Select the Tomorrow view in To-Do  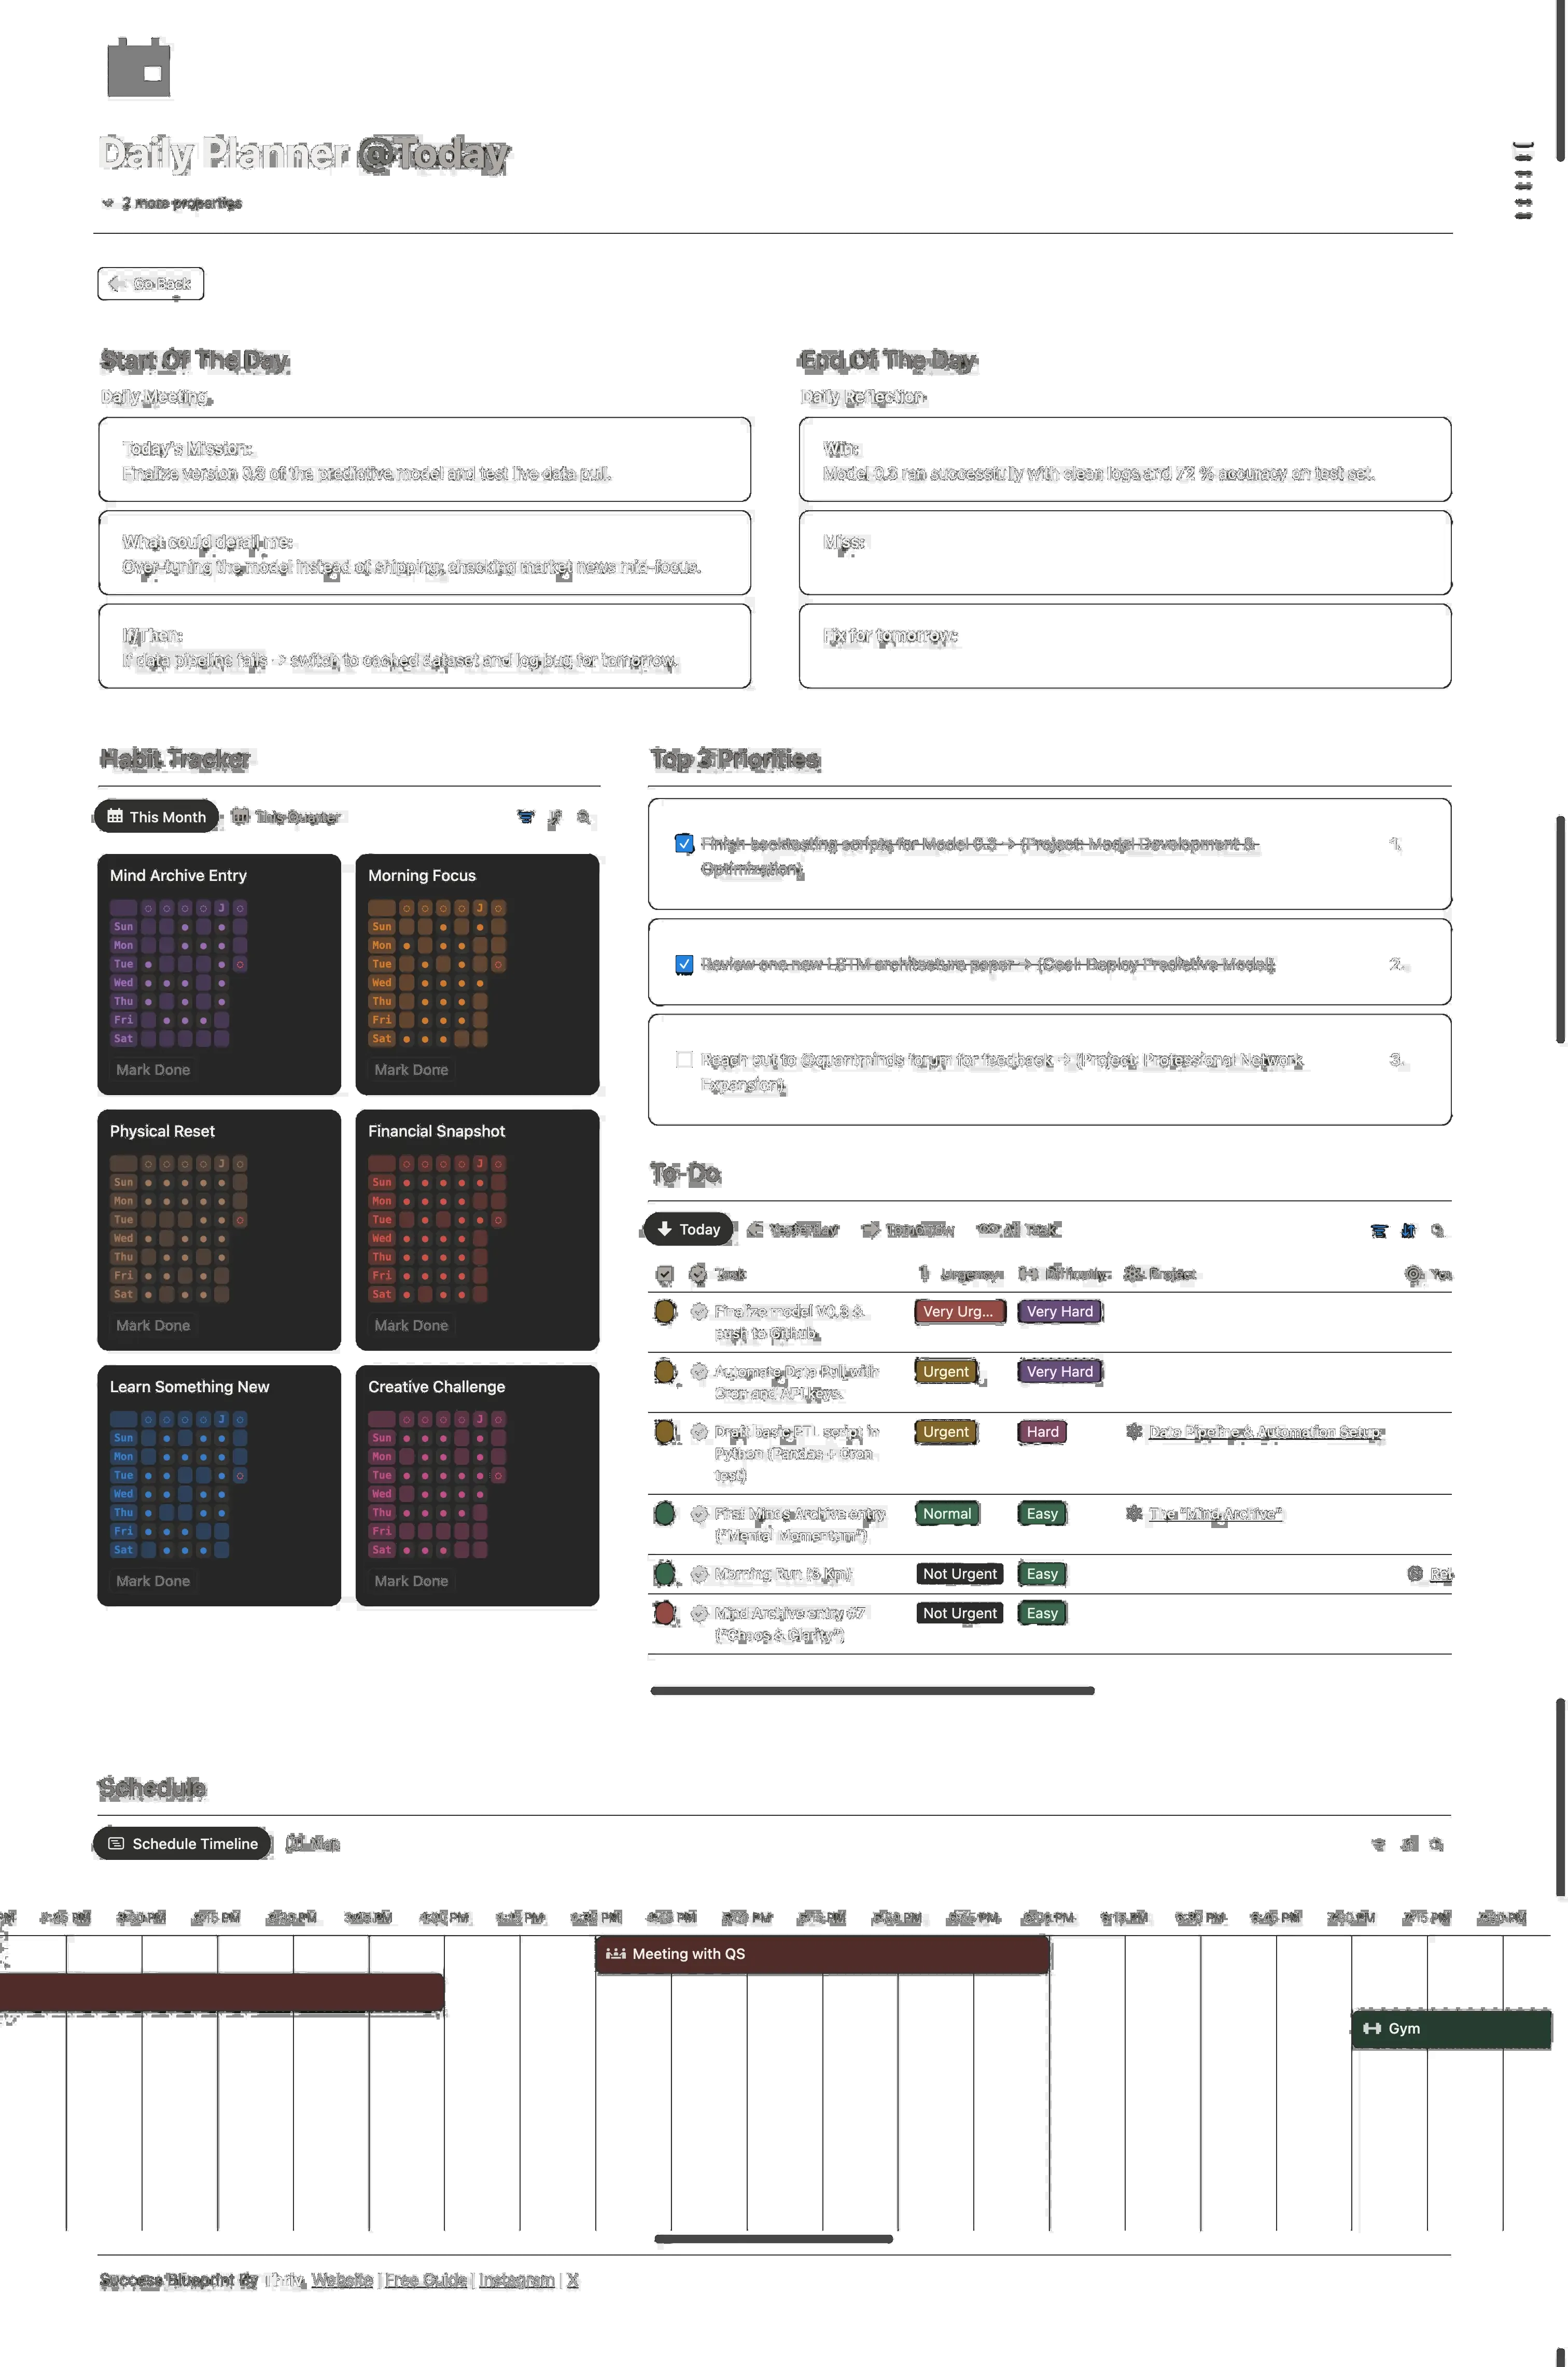[x=907, y=1229]
